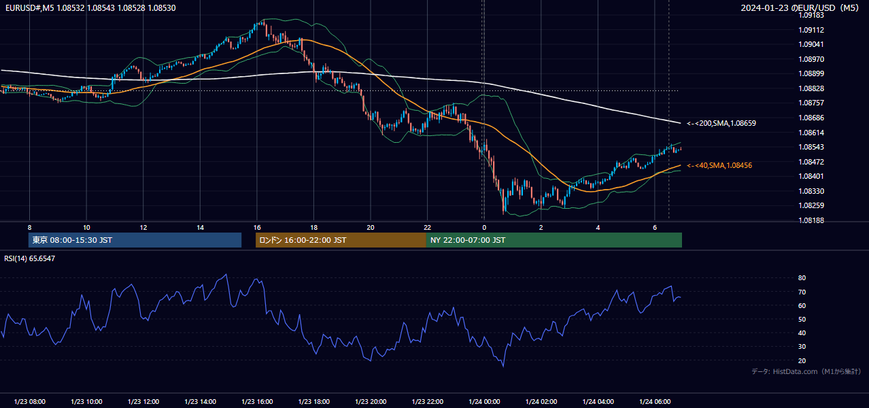Viewport: 869px width, 408px height.
Task: Click the 1/23 22:00 bottom time label
Action: (x=428, y=402)
